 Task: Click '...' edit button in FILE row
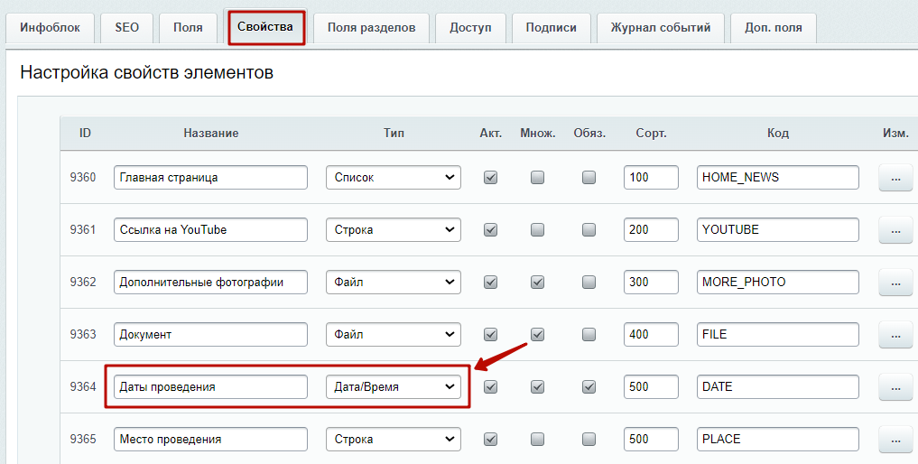point(895,335)
